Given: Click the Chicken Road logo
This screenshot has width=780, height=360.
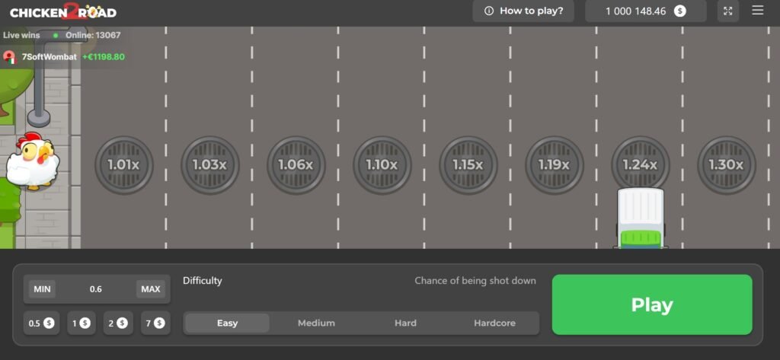Looking at the screenshot, I should click(x=63, y=11).
